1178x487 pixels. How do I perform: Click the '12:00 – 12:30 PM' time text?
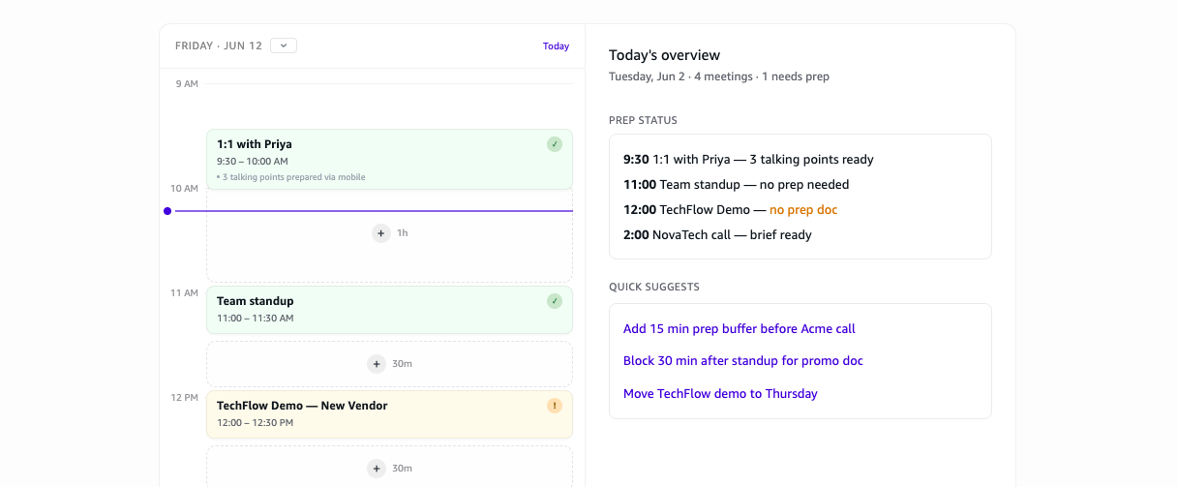point(256,423)
